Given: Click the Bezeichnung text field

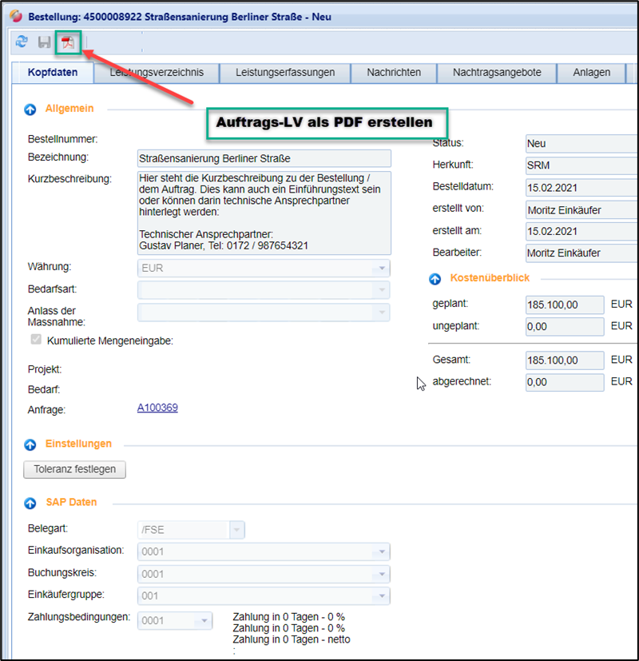Looking at the screenshot, I should pyautogui.click(x=264, y=158).
